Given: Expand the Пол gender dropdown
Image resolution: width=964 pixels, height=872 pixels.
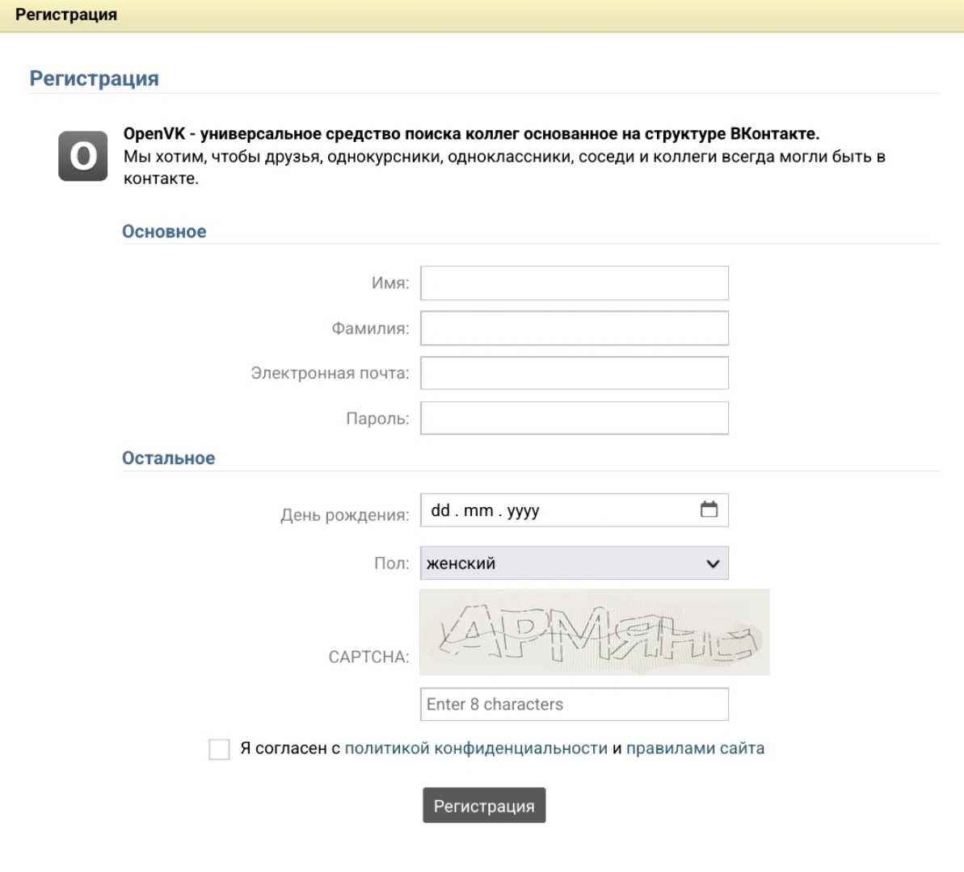Looking at the screenshot, I should 574,564.
